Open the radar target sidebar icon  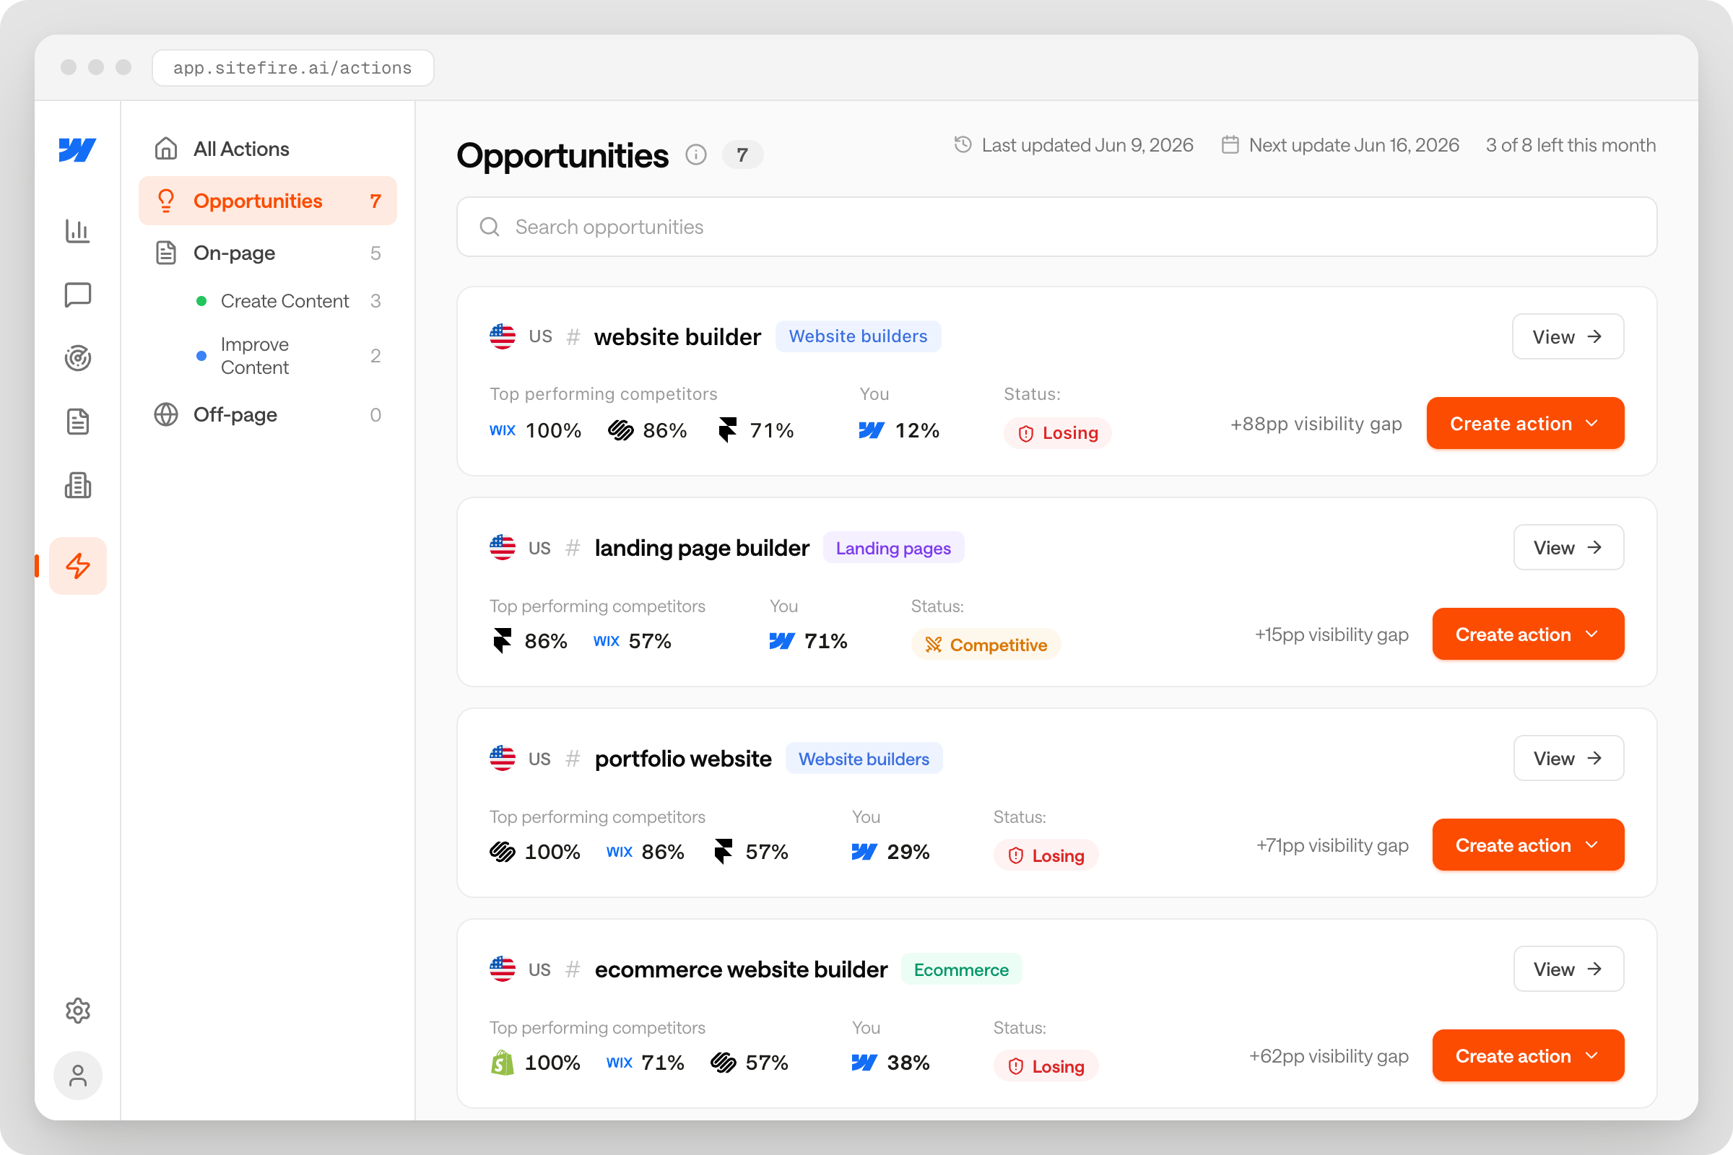click(77, 358)
